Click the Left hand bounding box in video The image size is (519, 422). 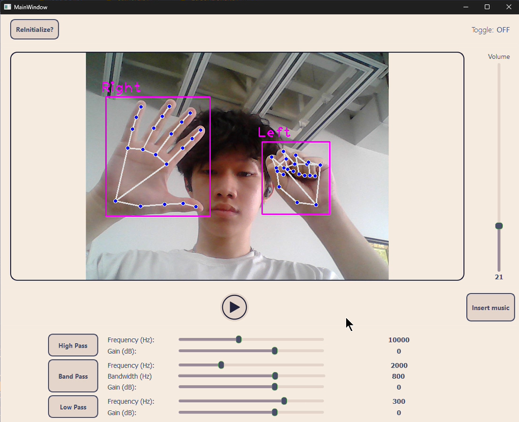296,178
